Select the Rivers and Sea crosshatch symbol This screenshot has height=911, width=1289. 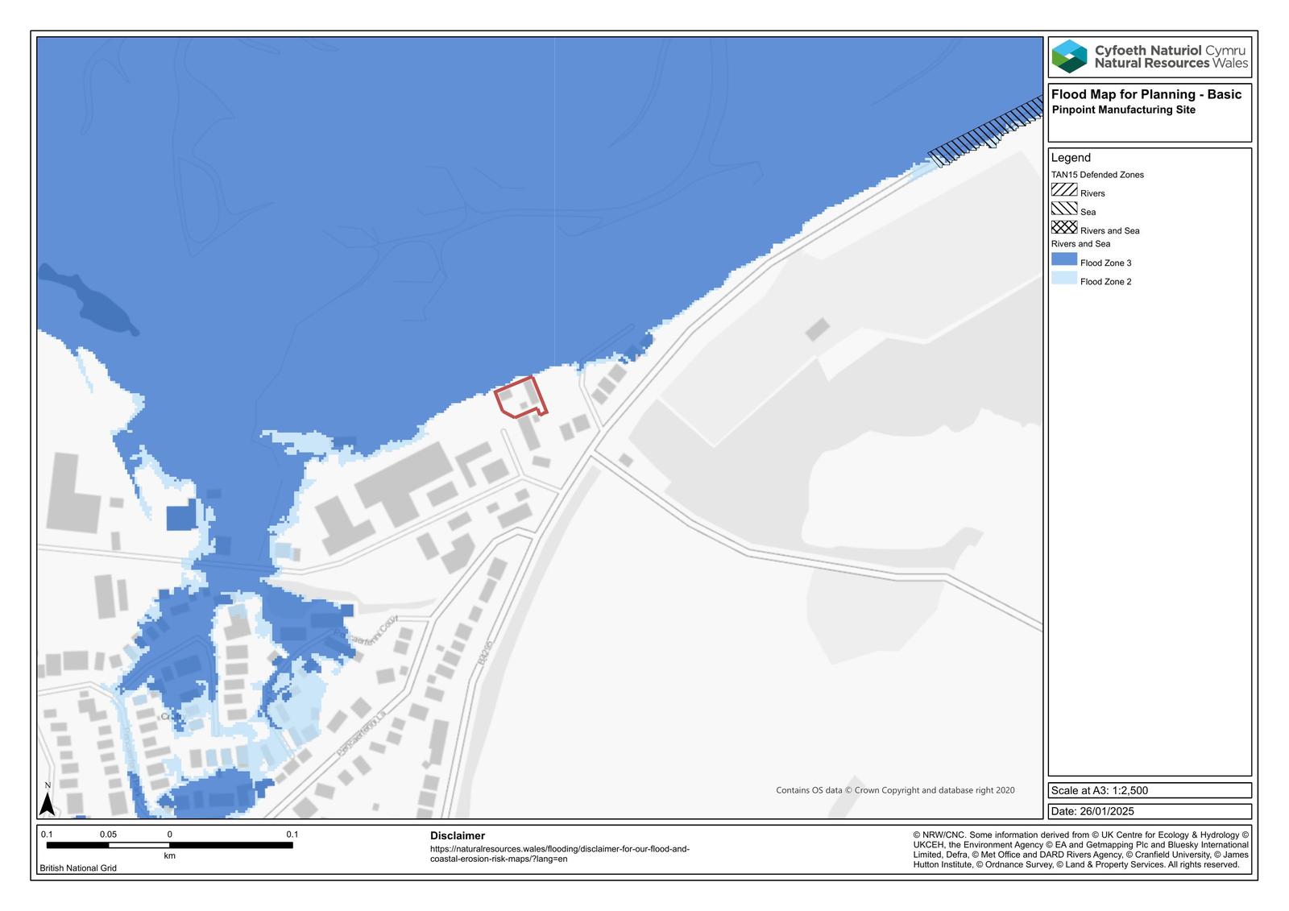(x=1063, y=227)
